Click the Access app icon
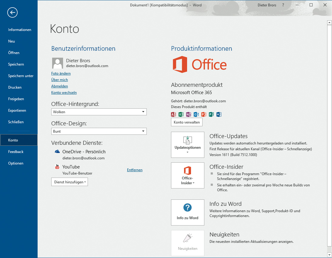This screenshot has height=258, width=332. [x=173, y=114]
